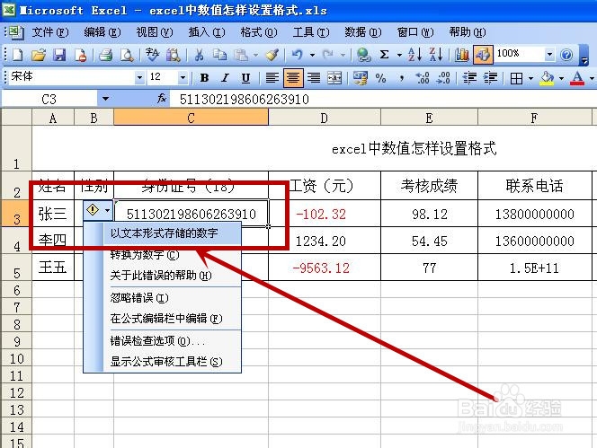
Task: Click the Paste clipboard icon
Action: tap(241, 55)
